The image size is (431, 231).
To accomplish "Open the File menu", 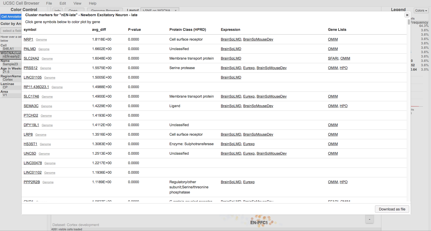I will (49, 3).
